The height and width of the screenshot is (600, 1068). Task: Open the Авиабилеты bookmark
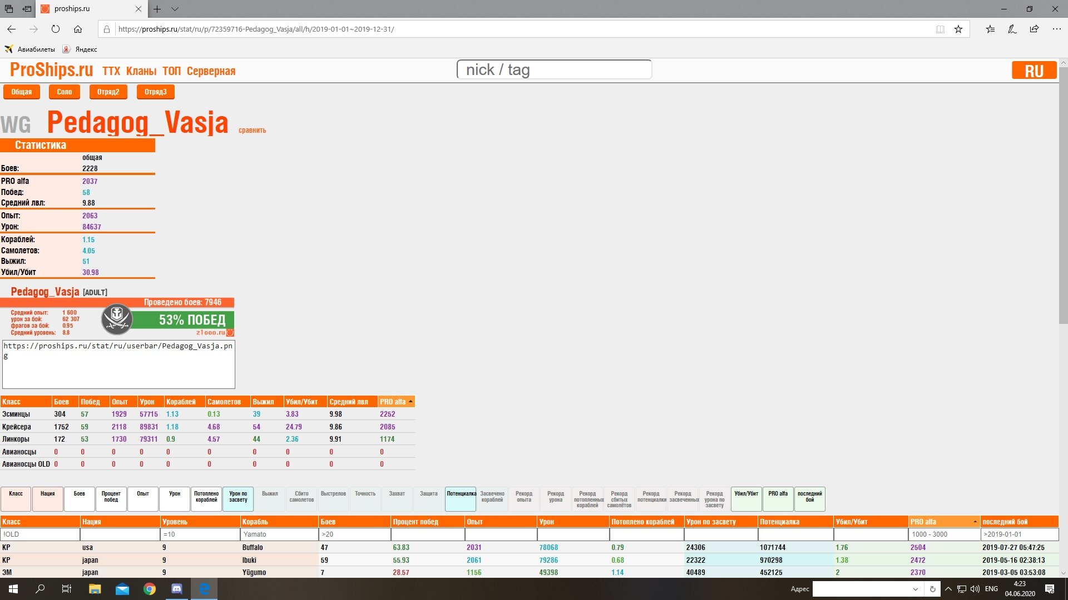pos(30,49)
